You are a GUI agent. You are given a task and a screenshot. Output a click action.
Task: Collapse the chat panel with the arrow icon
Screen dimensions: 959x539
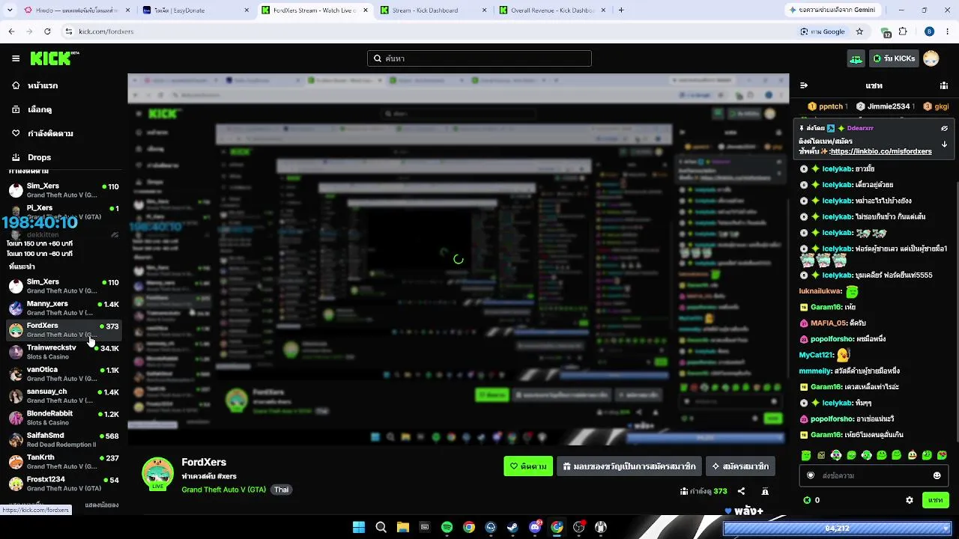click(804, 85)
